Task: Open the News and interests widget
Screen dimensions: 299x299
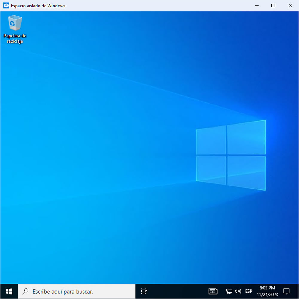Action: pyautogui.click(x=213, y=291)
